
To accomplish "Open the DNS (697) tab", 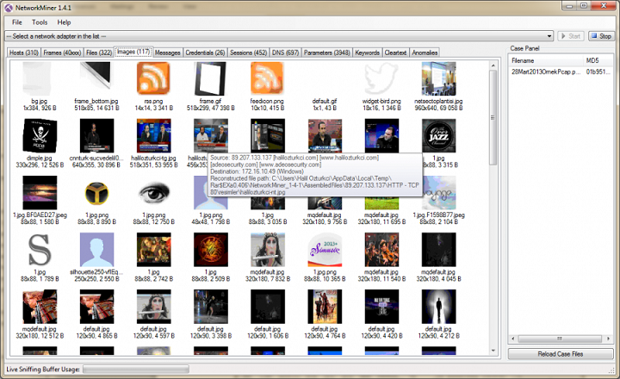I will (285, 53).
